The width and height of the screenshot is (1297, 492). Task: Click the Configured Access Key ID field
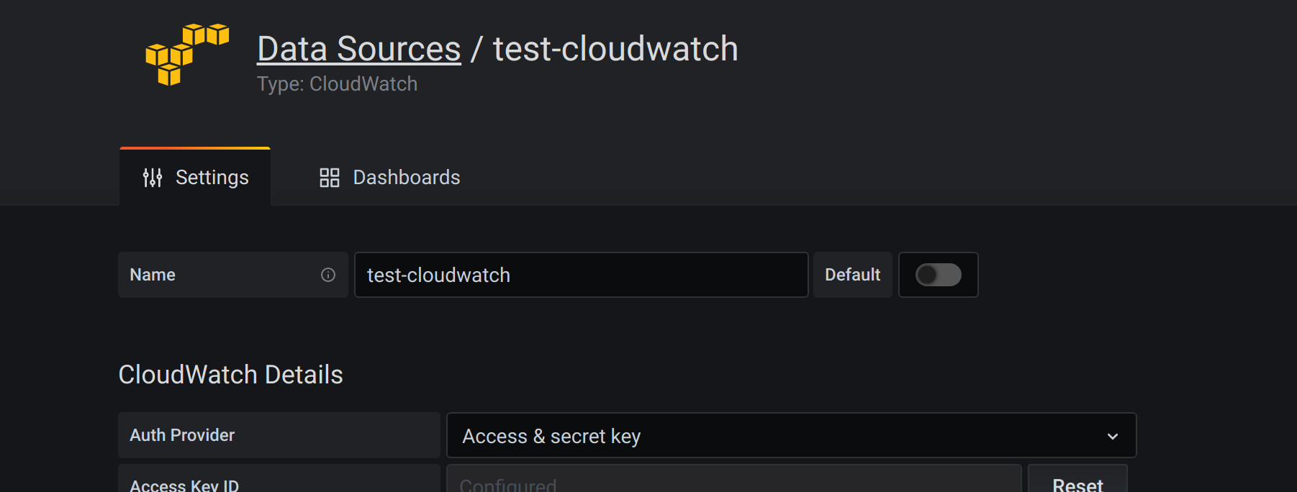[x=733, y=483]
